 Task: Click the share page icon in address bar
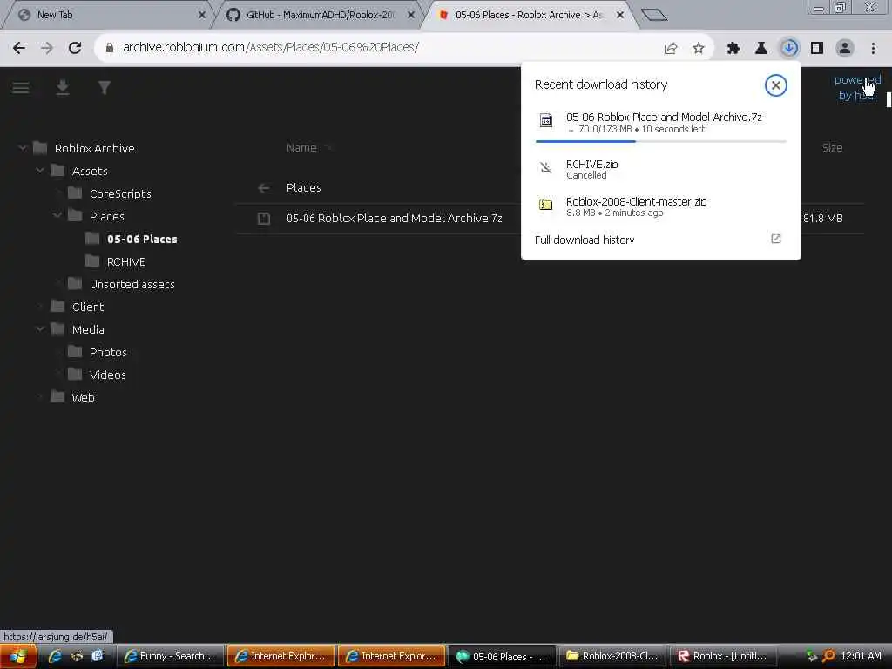coord(671,49)
